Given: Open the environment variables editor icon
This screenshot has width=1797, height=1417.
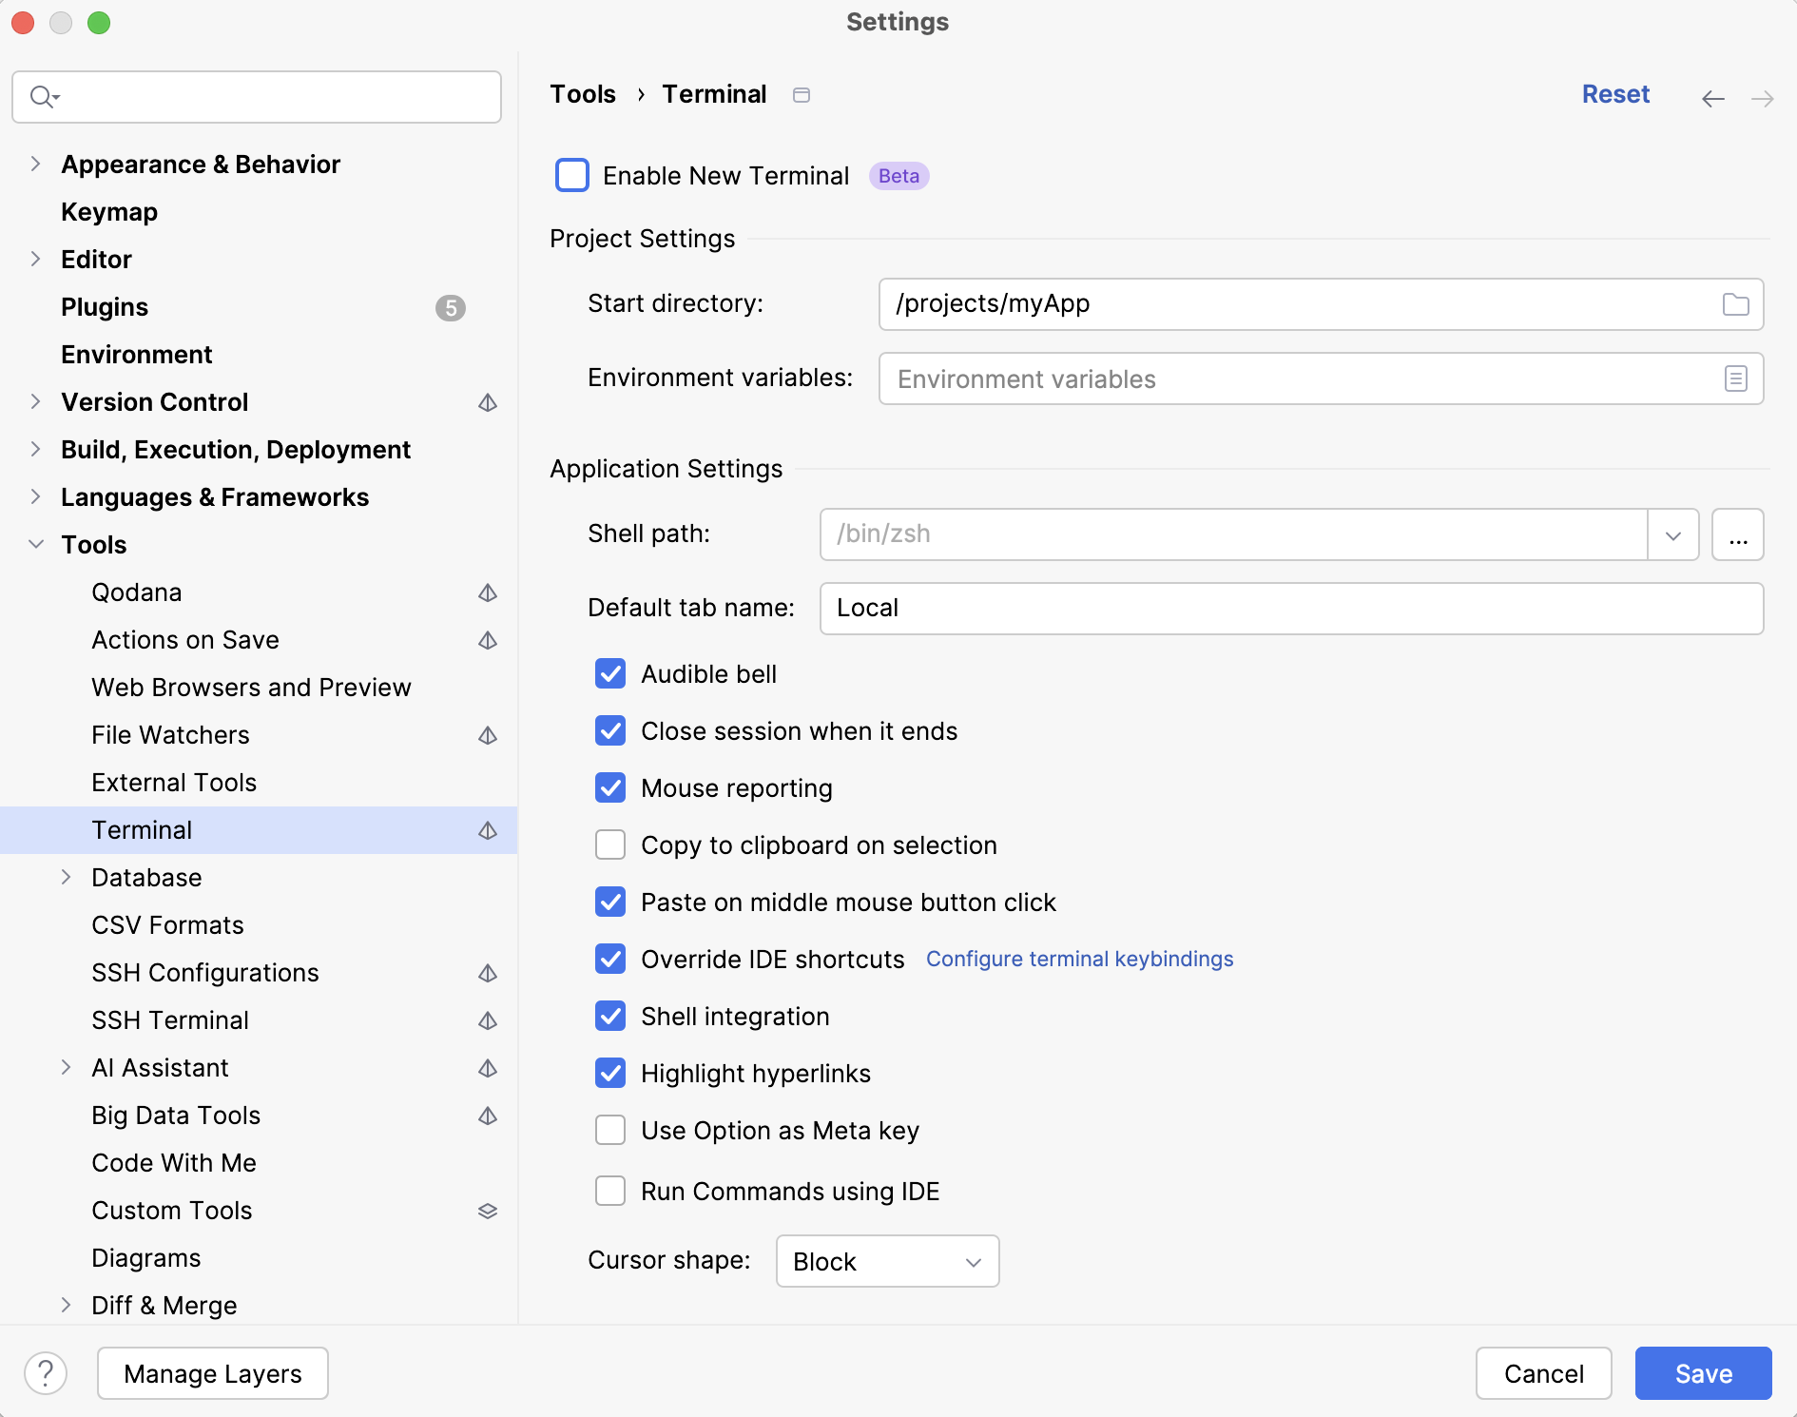Looking at the screenshot, I should pos(1735,379).
